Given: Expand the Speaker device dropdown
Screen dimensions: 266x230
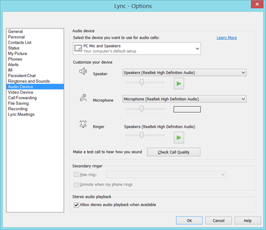Looking at the screenshot, I should coord(184,72).
